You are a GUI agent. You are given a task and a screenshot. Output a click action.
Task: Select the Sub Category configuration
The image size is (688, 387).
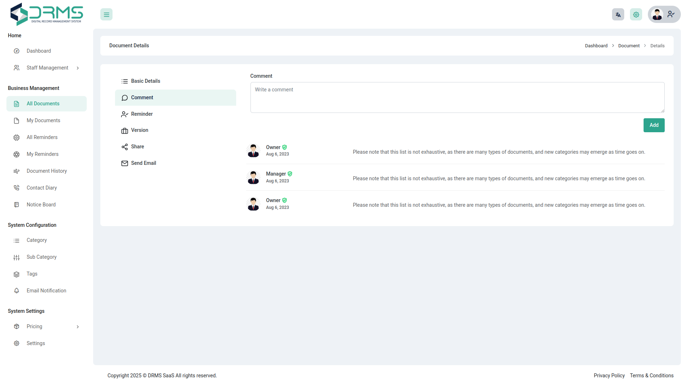42,257
